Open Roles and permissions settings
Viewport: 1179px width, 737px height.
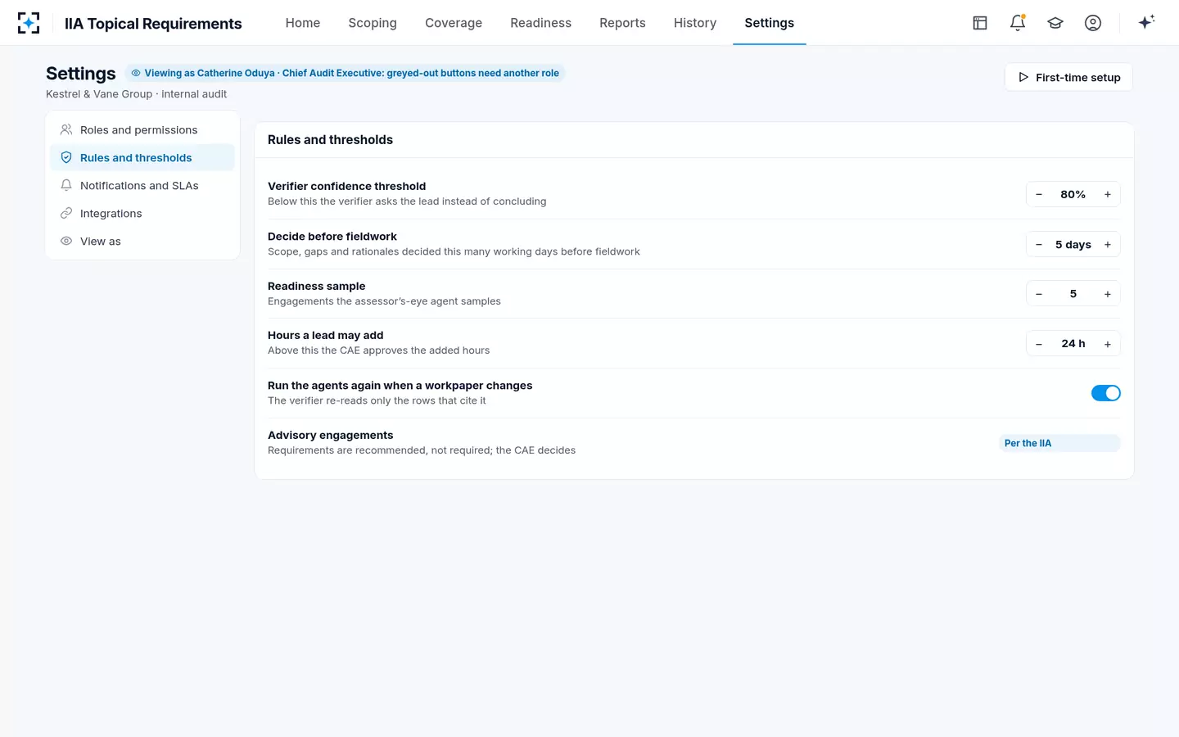[142, 130]
